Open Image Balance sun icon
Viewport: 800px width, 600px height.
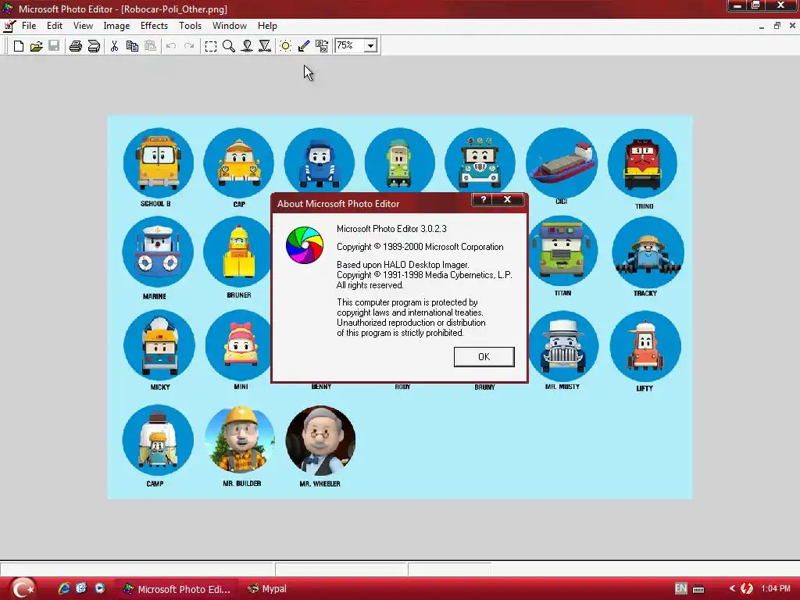286,46
